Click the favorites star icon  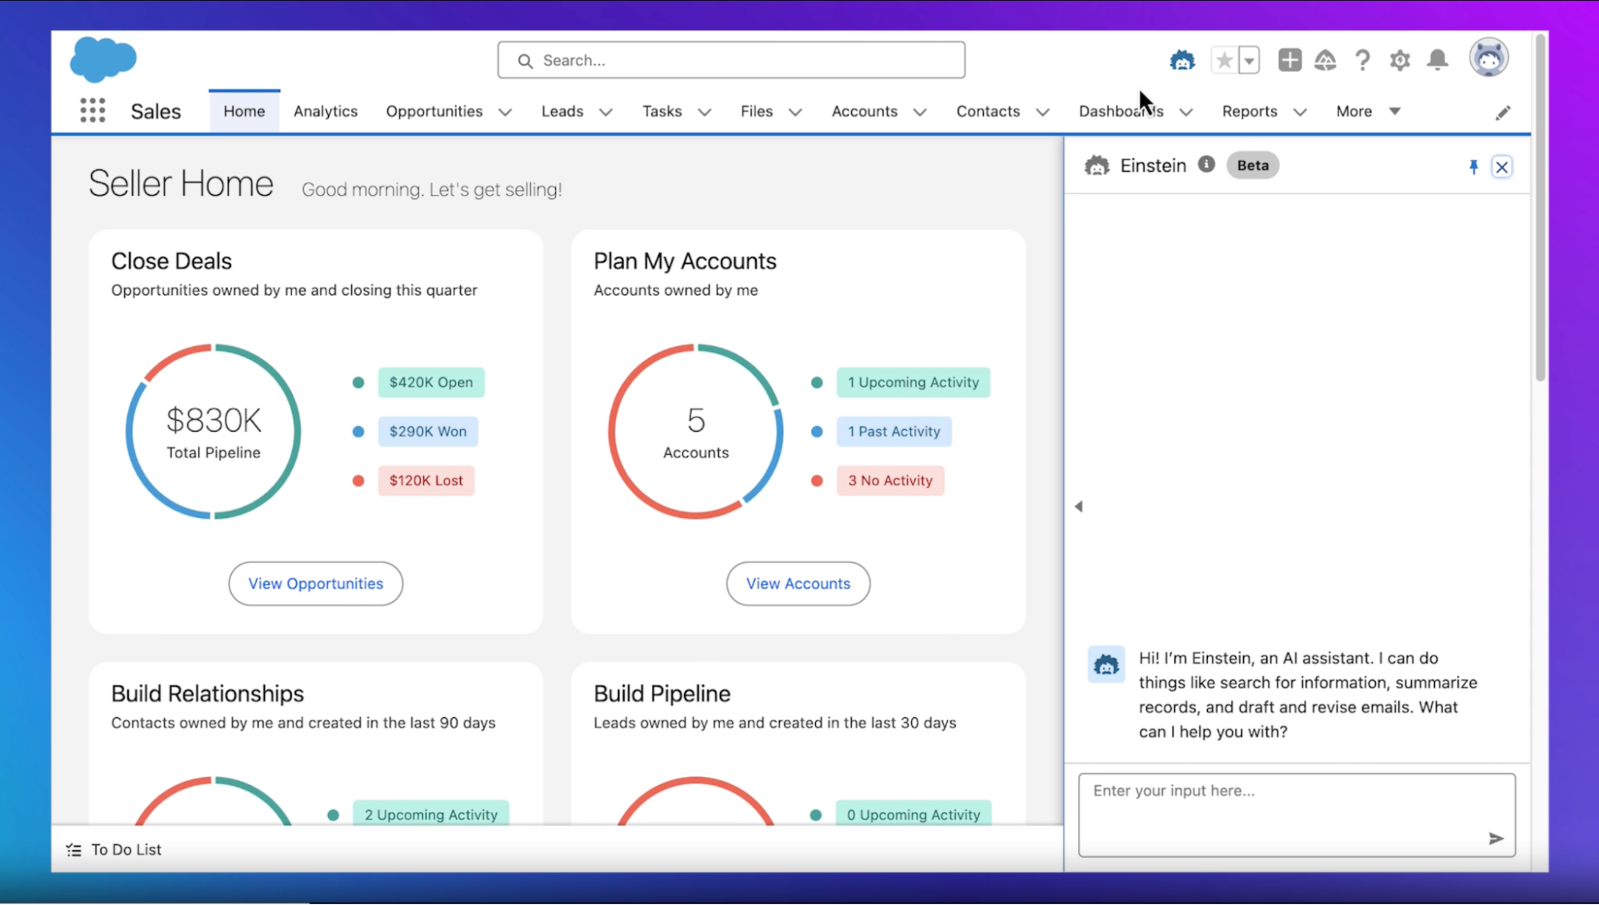click(1224, 60)
